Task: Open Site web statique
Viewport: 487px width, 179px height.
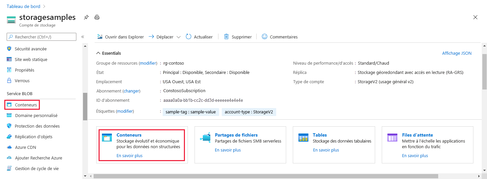Action: pos(31,59)
